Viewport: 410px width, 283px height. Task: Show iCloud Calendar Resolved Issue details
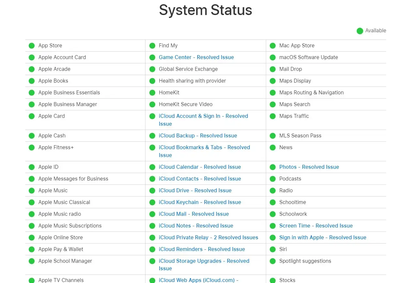point(200,167)
